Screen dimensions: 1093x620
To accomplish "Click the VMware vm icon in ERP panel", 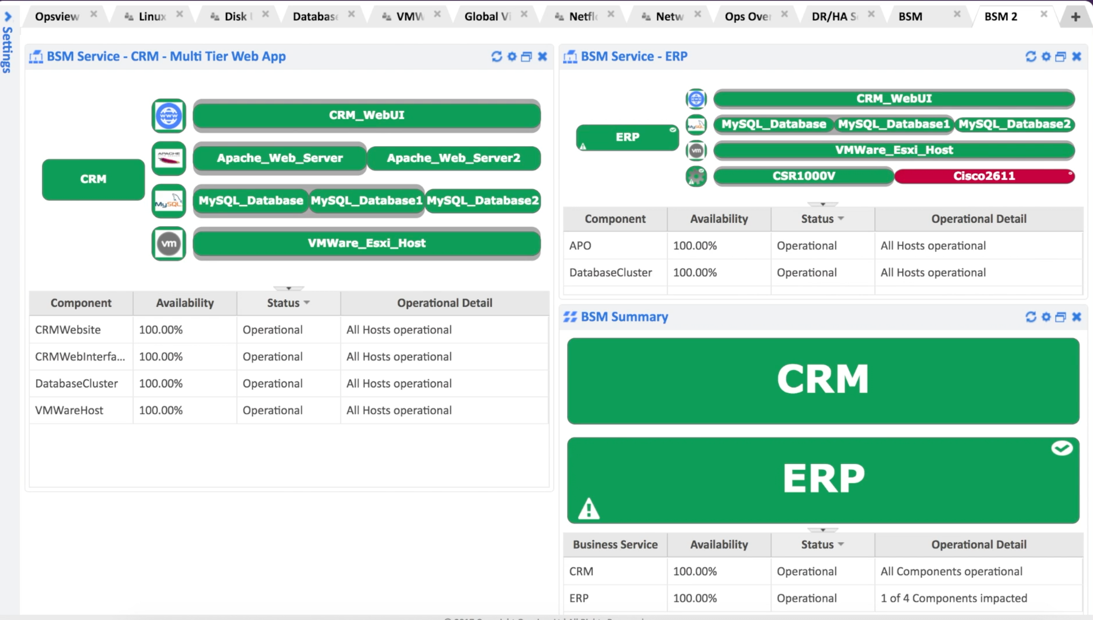I will pos(696,150).
